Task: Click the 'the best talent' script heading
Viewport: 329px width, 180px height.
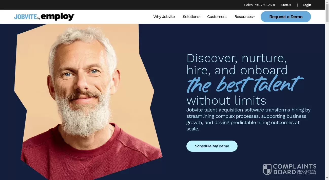Action: click(x=245, y=84)
